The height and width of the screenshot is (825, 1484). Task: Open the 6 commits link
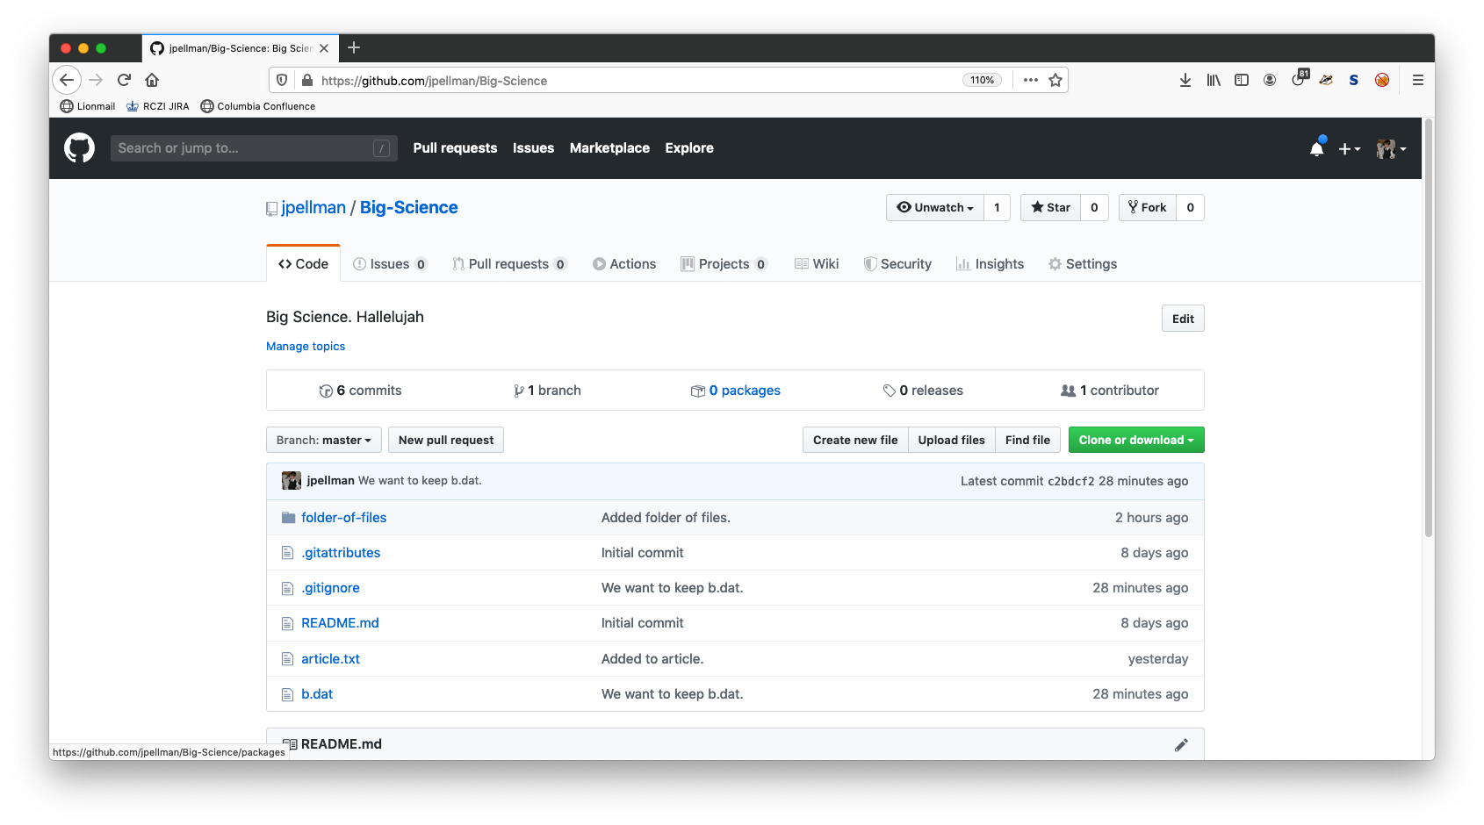[x=360, y=391]
